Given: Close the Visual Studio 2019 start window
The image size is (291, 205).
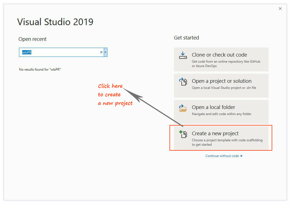Looking at the screenshot, I should click(280, 9).
